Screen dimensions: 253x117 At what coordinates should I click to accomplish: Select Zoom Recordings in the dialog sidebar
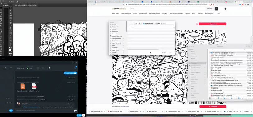click(116, 38)
